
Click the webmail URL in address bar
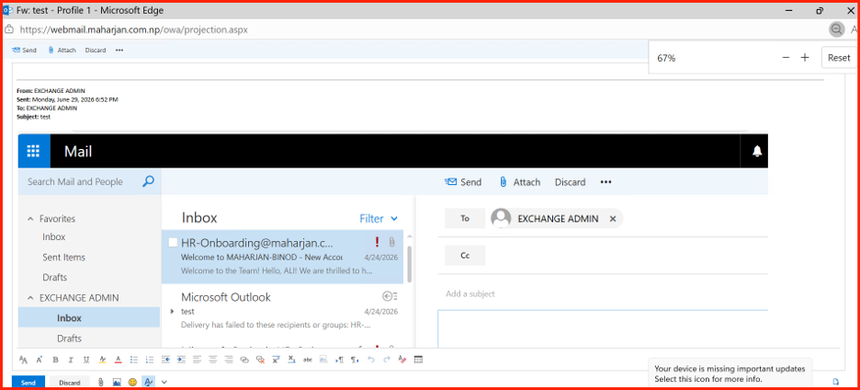[x=134, y=29]
